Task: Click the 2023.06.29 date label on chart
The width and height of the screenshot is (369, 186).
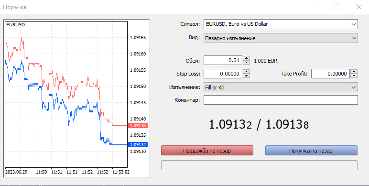Action: 16,172
